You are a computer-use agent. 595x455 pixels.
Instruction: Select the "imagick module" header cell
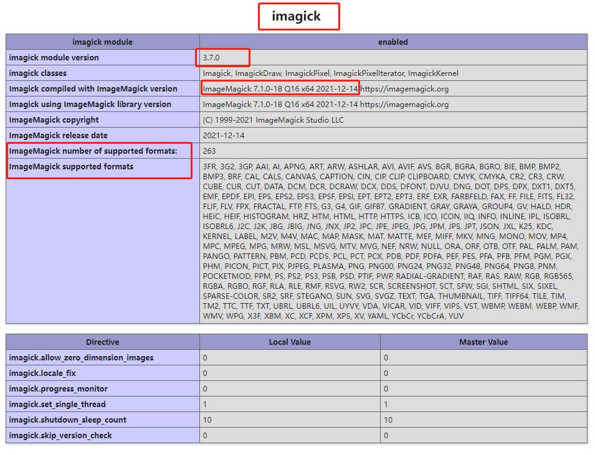point(102,42)
